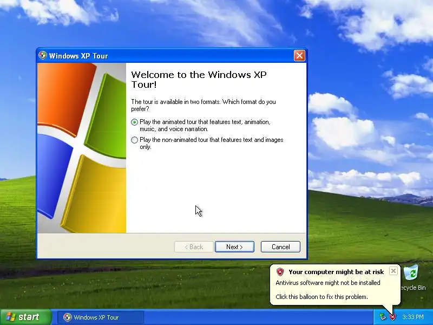Click 'Click this balloon to fix this problem' text
The width and height of the screenshot is (433, 325).
pyautogui.click(x=322, y=297)
